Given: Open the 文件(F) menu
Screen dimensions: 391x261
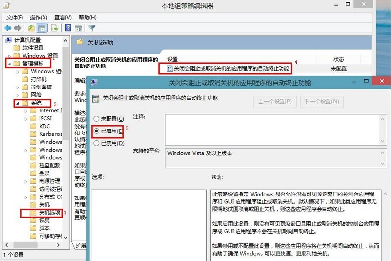Looking at the screenshot, I should (x=15, y=17).
